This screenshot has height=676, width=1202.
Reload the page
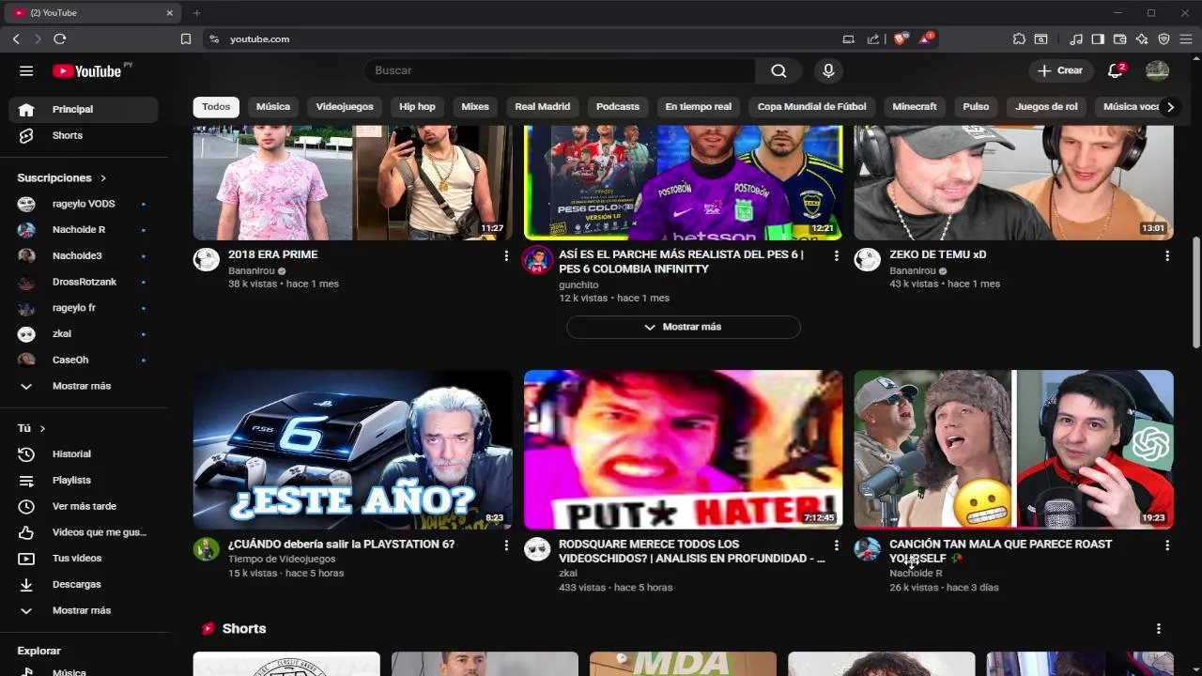pos(60,38)
